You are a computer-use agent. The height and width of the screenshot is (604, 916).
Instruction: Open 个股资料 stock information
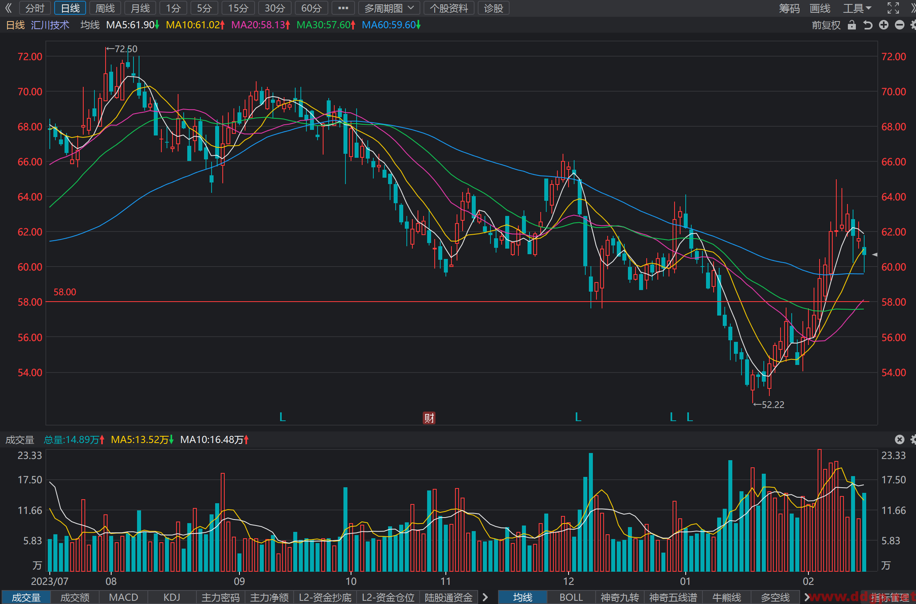(x=449, y=8)
